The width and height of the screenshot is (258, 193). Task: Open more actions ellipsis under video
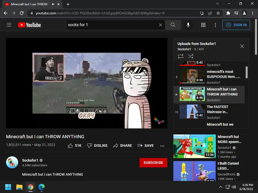click(x=162, y=146)
